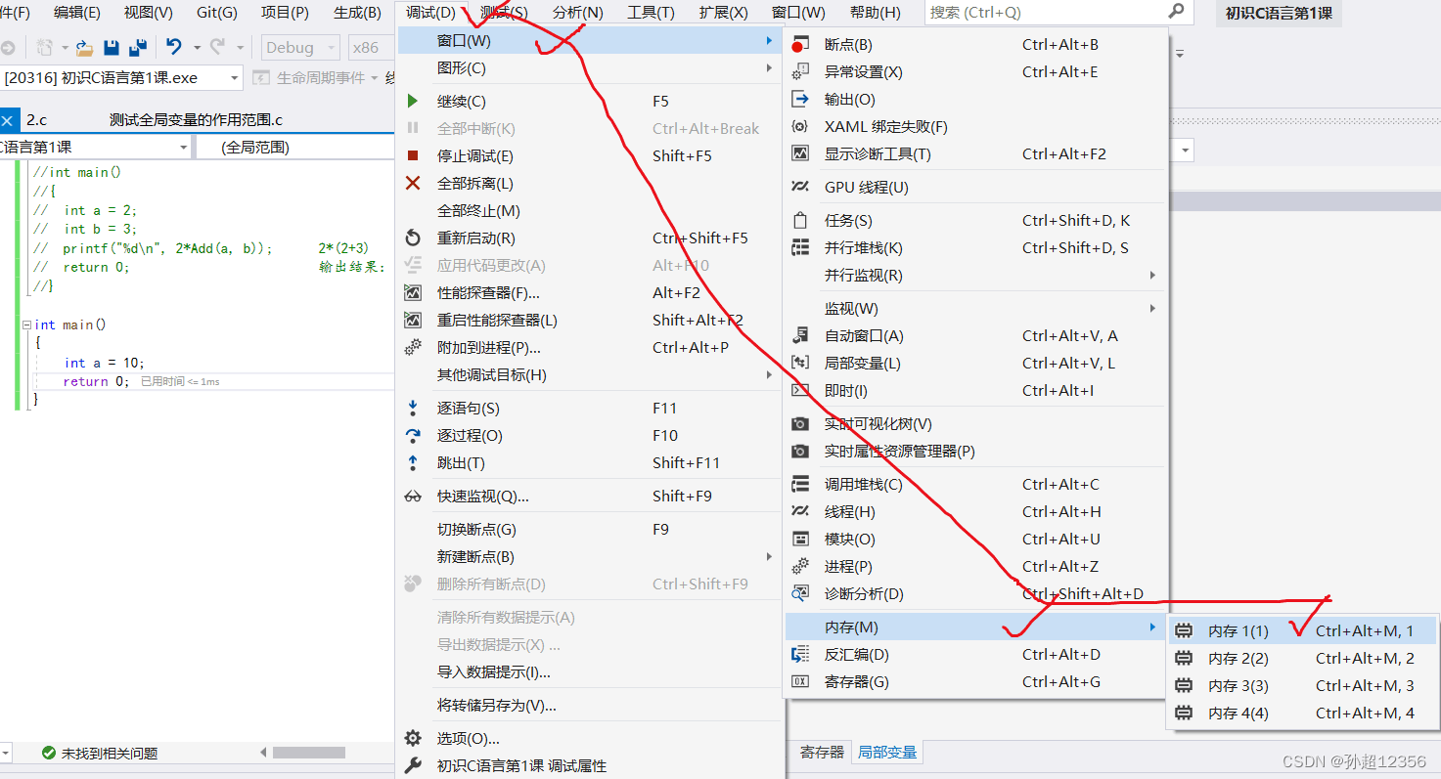
Task: Choose Memory 4 (内存 4)
Action: tap(1304, 713)
